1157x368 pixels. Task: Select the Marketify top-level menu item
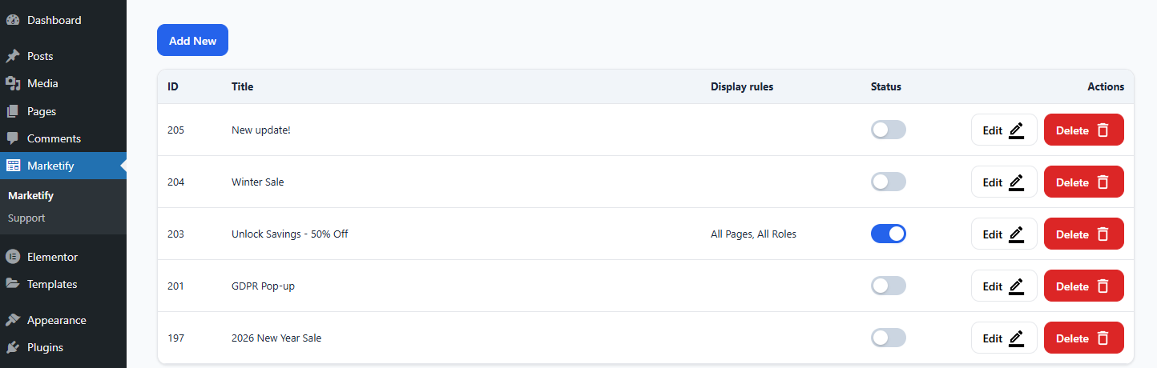point(63,166)
